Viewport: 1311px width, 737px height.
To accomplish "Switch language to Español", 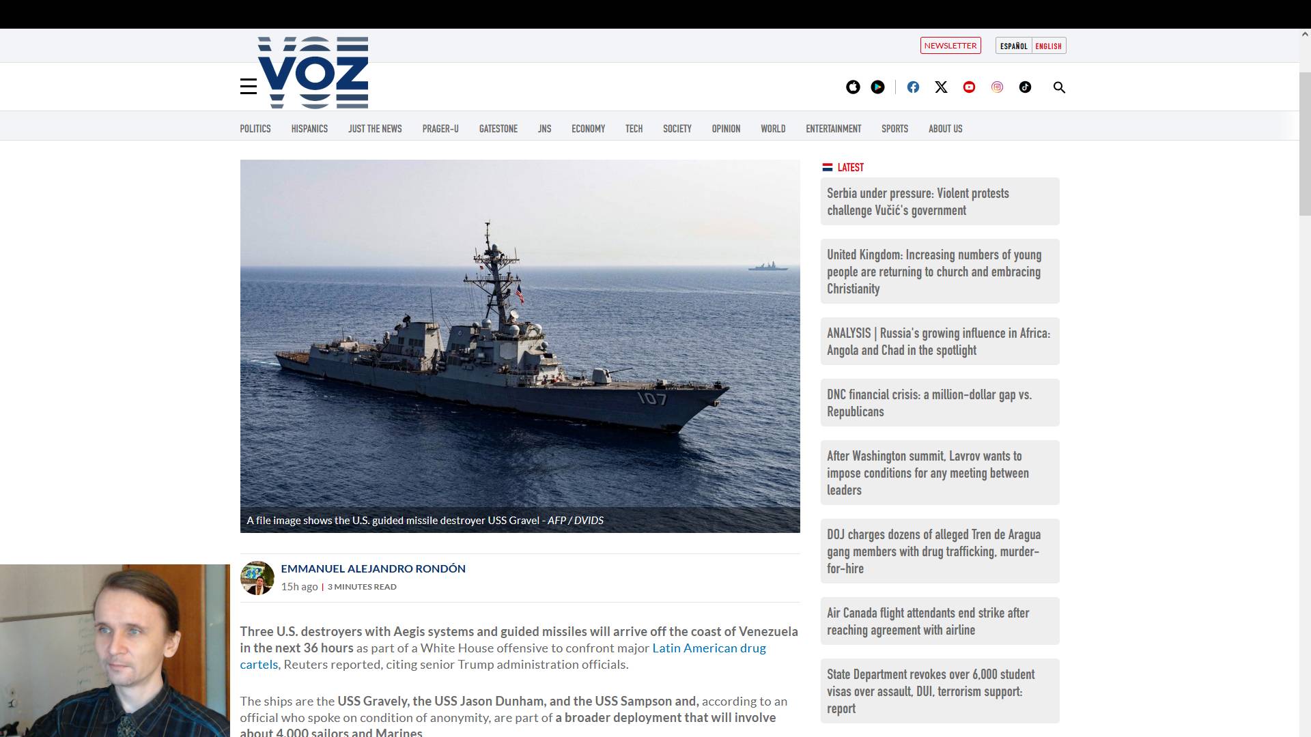I will click(1013, 46).
